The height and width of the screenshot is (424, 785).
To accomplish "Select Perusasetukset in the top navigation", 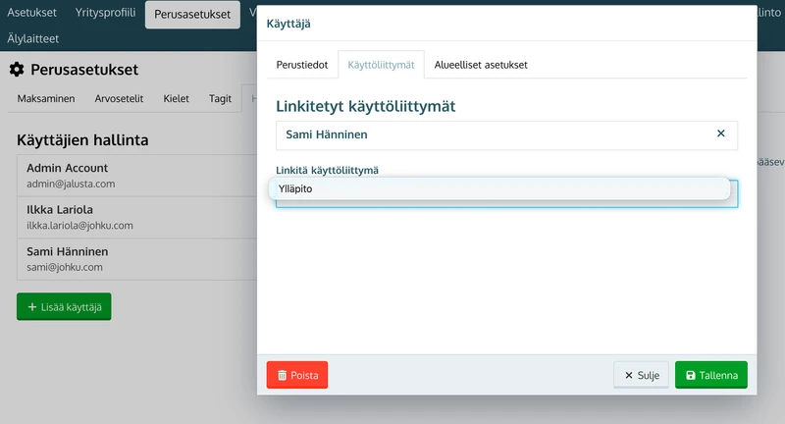I will point(192,15).
